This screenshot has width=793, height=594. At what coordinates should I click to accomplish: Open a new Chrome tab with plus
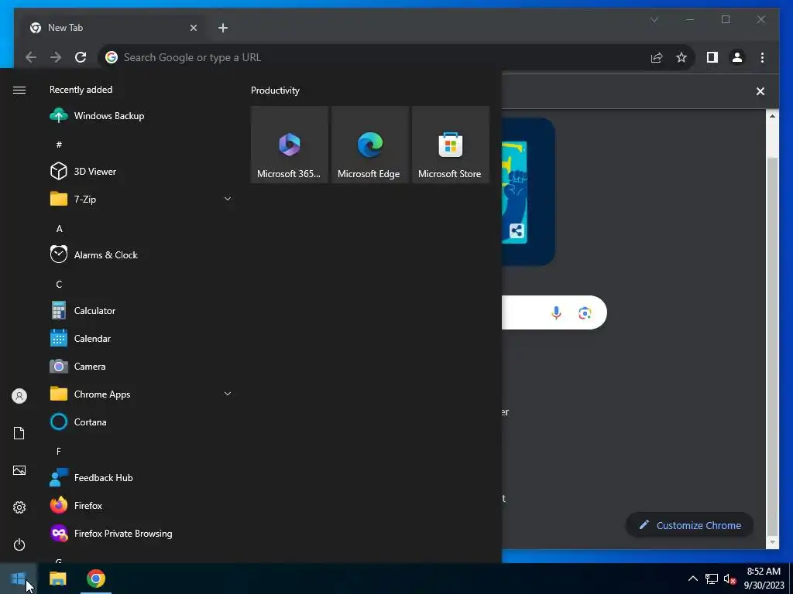click(223, 28)
